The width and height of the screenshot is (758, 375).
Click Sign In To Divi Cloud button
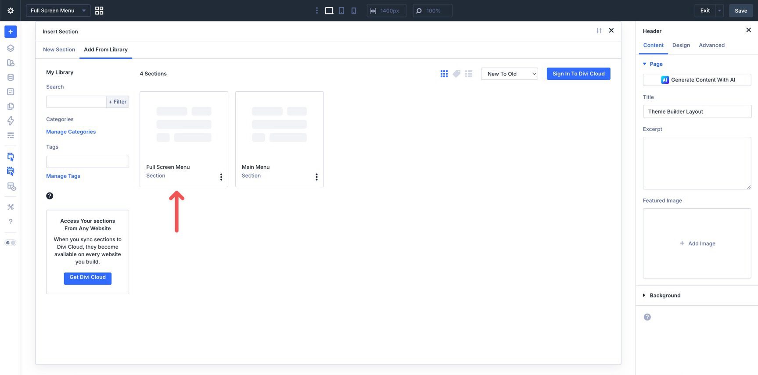point(578,74)
